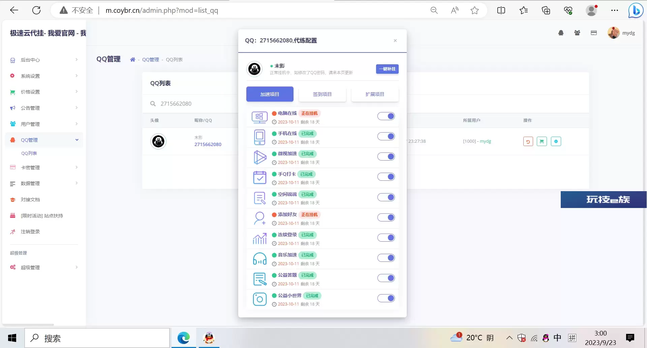Toggle off the 电脑在线 switch

click(386, 116)
